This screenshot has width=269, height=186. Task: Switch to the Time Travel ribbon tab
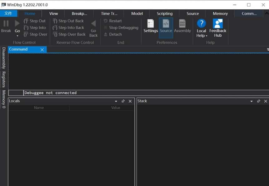(109, 13)
